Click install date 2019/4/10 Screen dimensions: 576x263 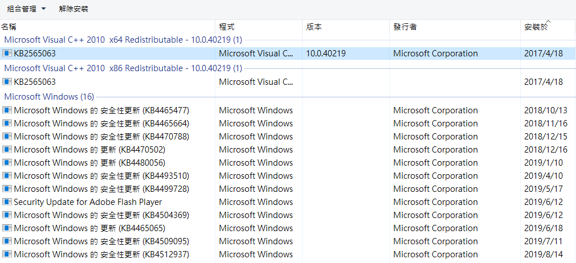click(x=544, y=176)
